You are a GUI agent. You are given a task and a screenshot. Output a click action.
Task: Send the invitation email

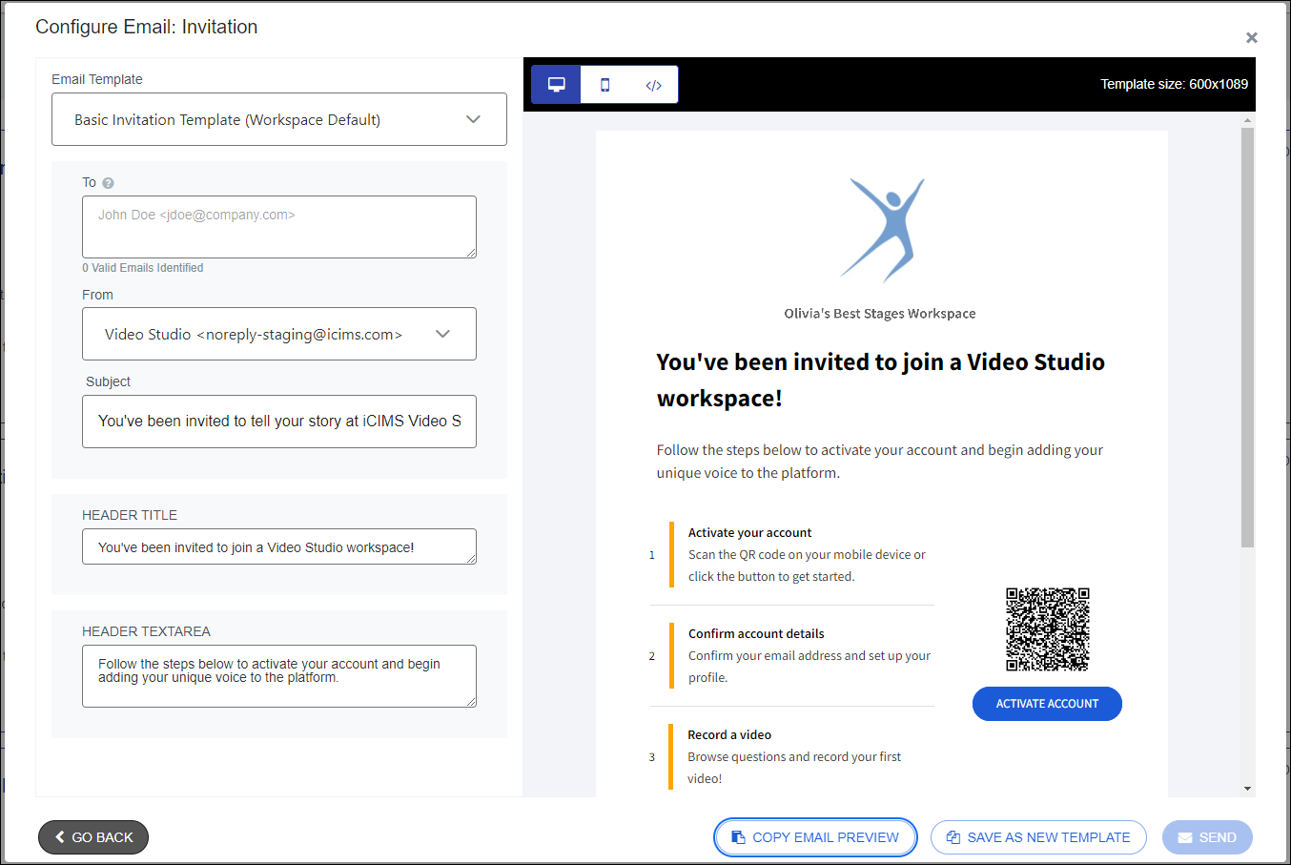click(x=1207, y=837)
